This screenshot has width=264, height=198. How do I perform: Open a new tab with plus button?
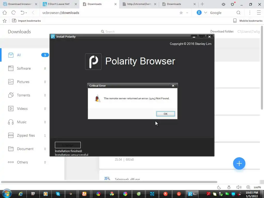[202, 4]
